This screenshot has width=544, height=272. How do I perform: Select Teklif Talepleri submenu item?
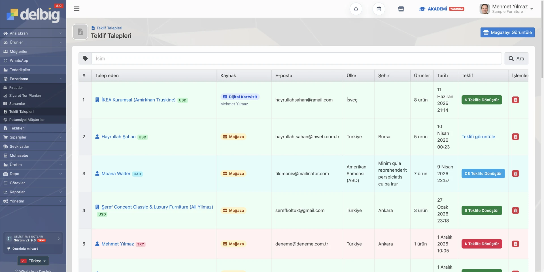[33, 111]
